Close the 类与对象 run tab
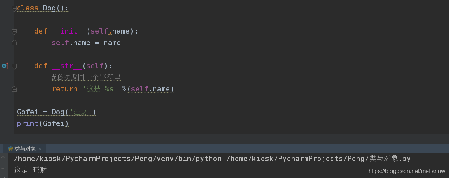This screenshot has height=178, width=449. point(40,149)
